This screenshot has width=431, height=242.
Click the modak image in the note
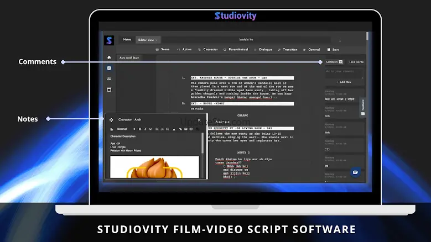click(x=154, y=167)
